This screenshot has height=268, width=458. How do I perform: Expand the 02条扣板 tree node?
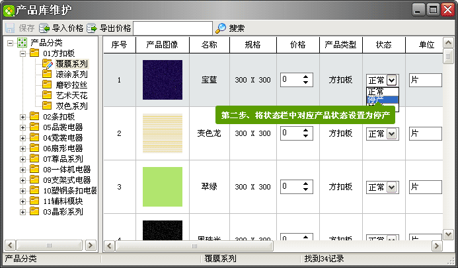pyautogui.click(x=22, y=117)
